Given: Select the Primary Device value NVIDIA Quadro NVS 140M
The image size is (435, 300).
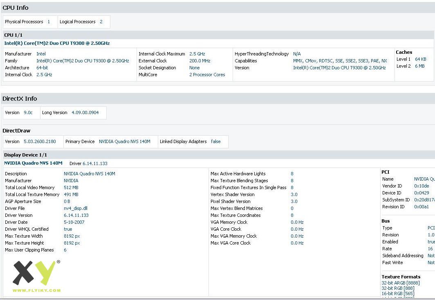Looking at the screenshot, I should (125, 141).
